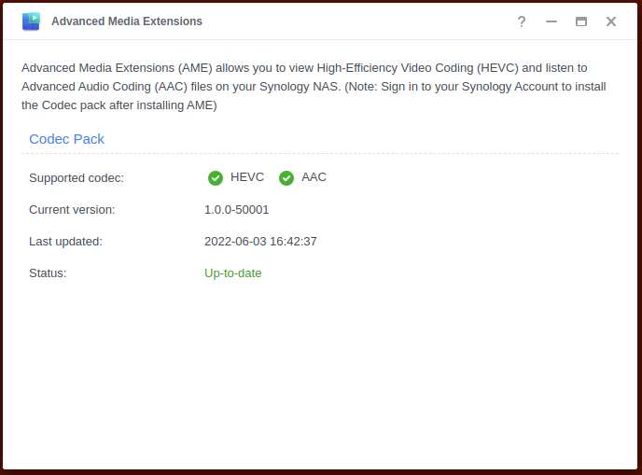The width and height of the screenshot is (642, 475).
Task: Click the Current version label
Action: 72,210
